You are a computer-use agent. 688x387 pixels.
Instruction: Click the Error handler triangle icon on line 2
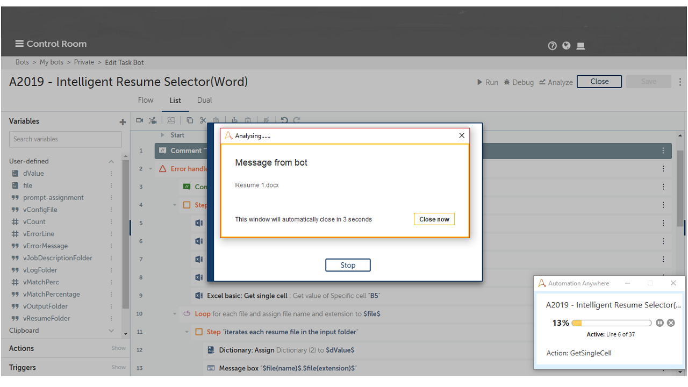[163, 169]
